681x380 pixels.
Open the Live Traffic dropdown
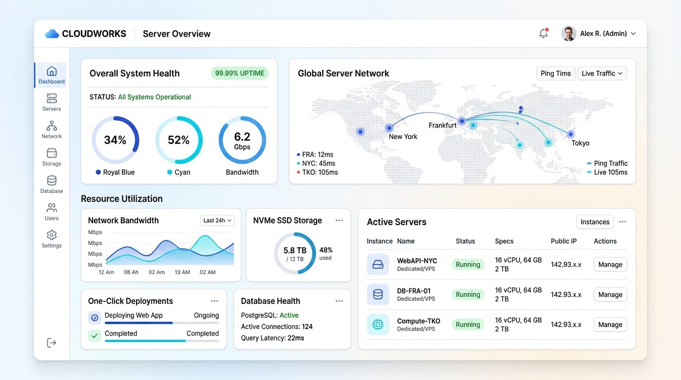pos(602,73)
